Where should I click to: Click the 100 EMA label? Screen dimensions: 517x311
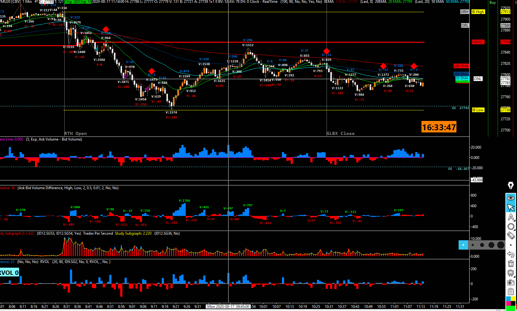point(461,74)
